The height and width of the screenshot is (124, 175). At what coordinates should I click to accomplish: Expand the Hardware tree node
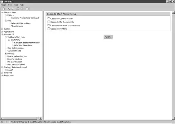pos(2,73)
